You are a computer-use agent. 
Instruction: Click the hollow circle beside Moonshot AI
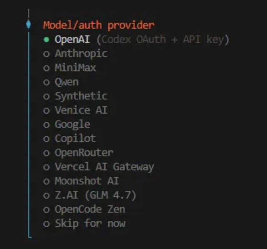coord(46,181)
